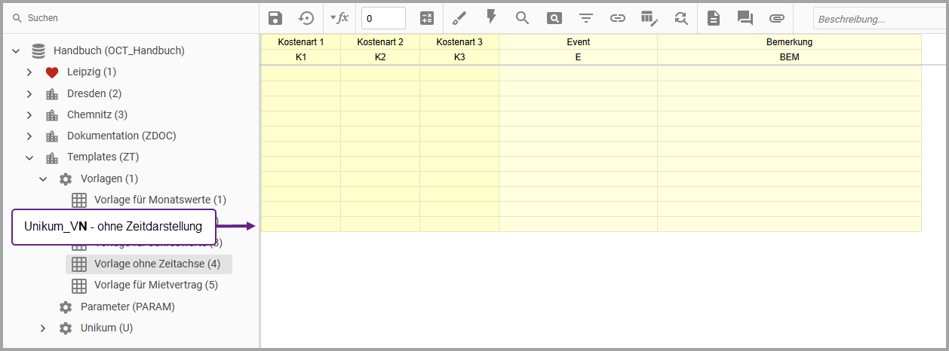
Task: Click the K2 header cell
Action: (380, 57)
